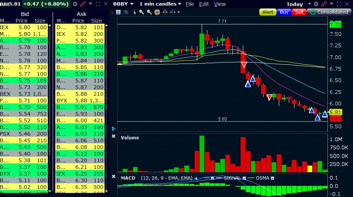Viewport: 353px width, 197px height.
Task: Toggle the crosshair tool
Action: click(157, 12)
